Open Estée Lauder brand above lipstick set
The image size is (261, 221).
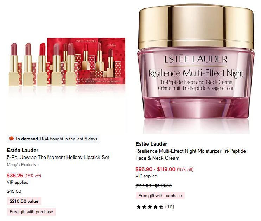tap(23, 150)
